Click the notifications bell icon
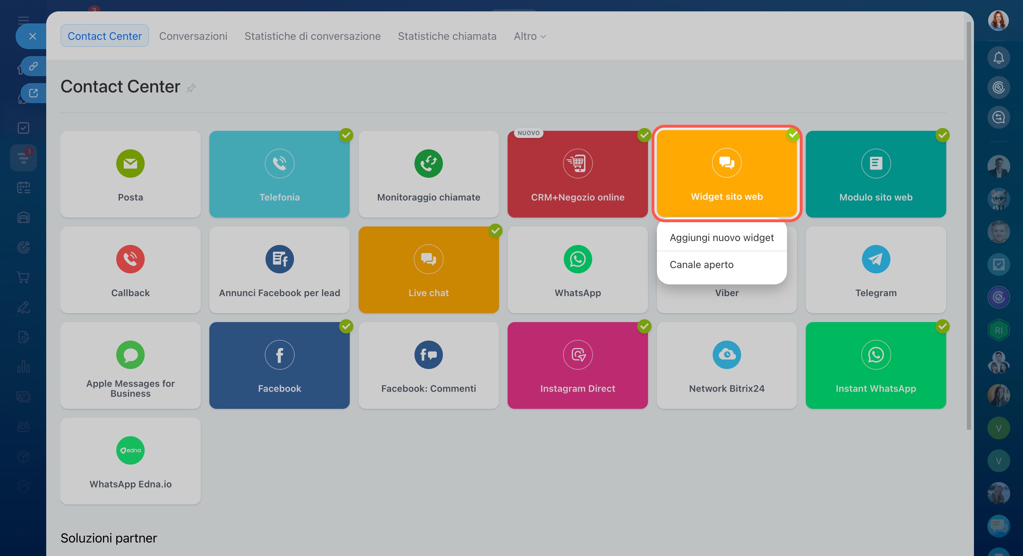This screenshot has width=1023, height=556. [x=998, y=58]
